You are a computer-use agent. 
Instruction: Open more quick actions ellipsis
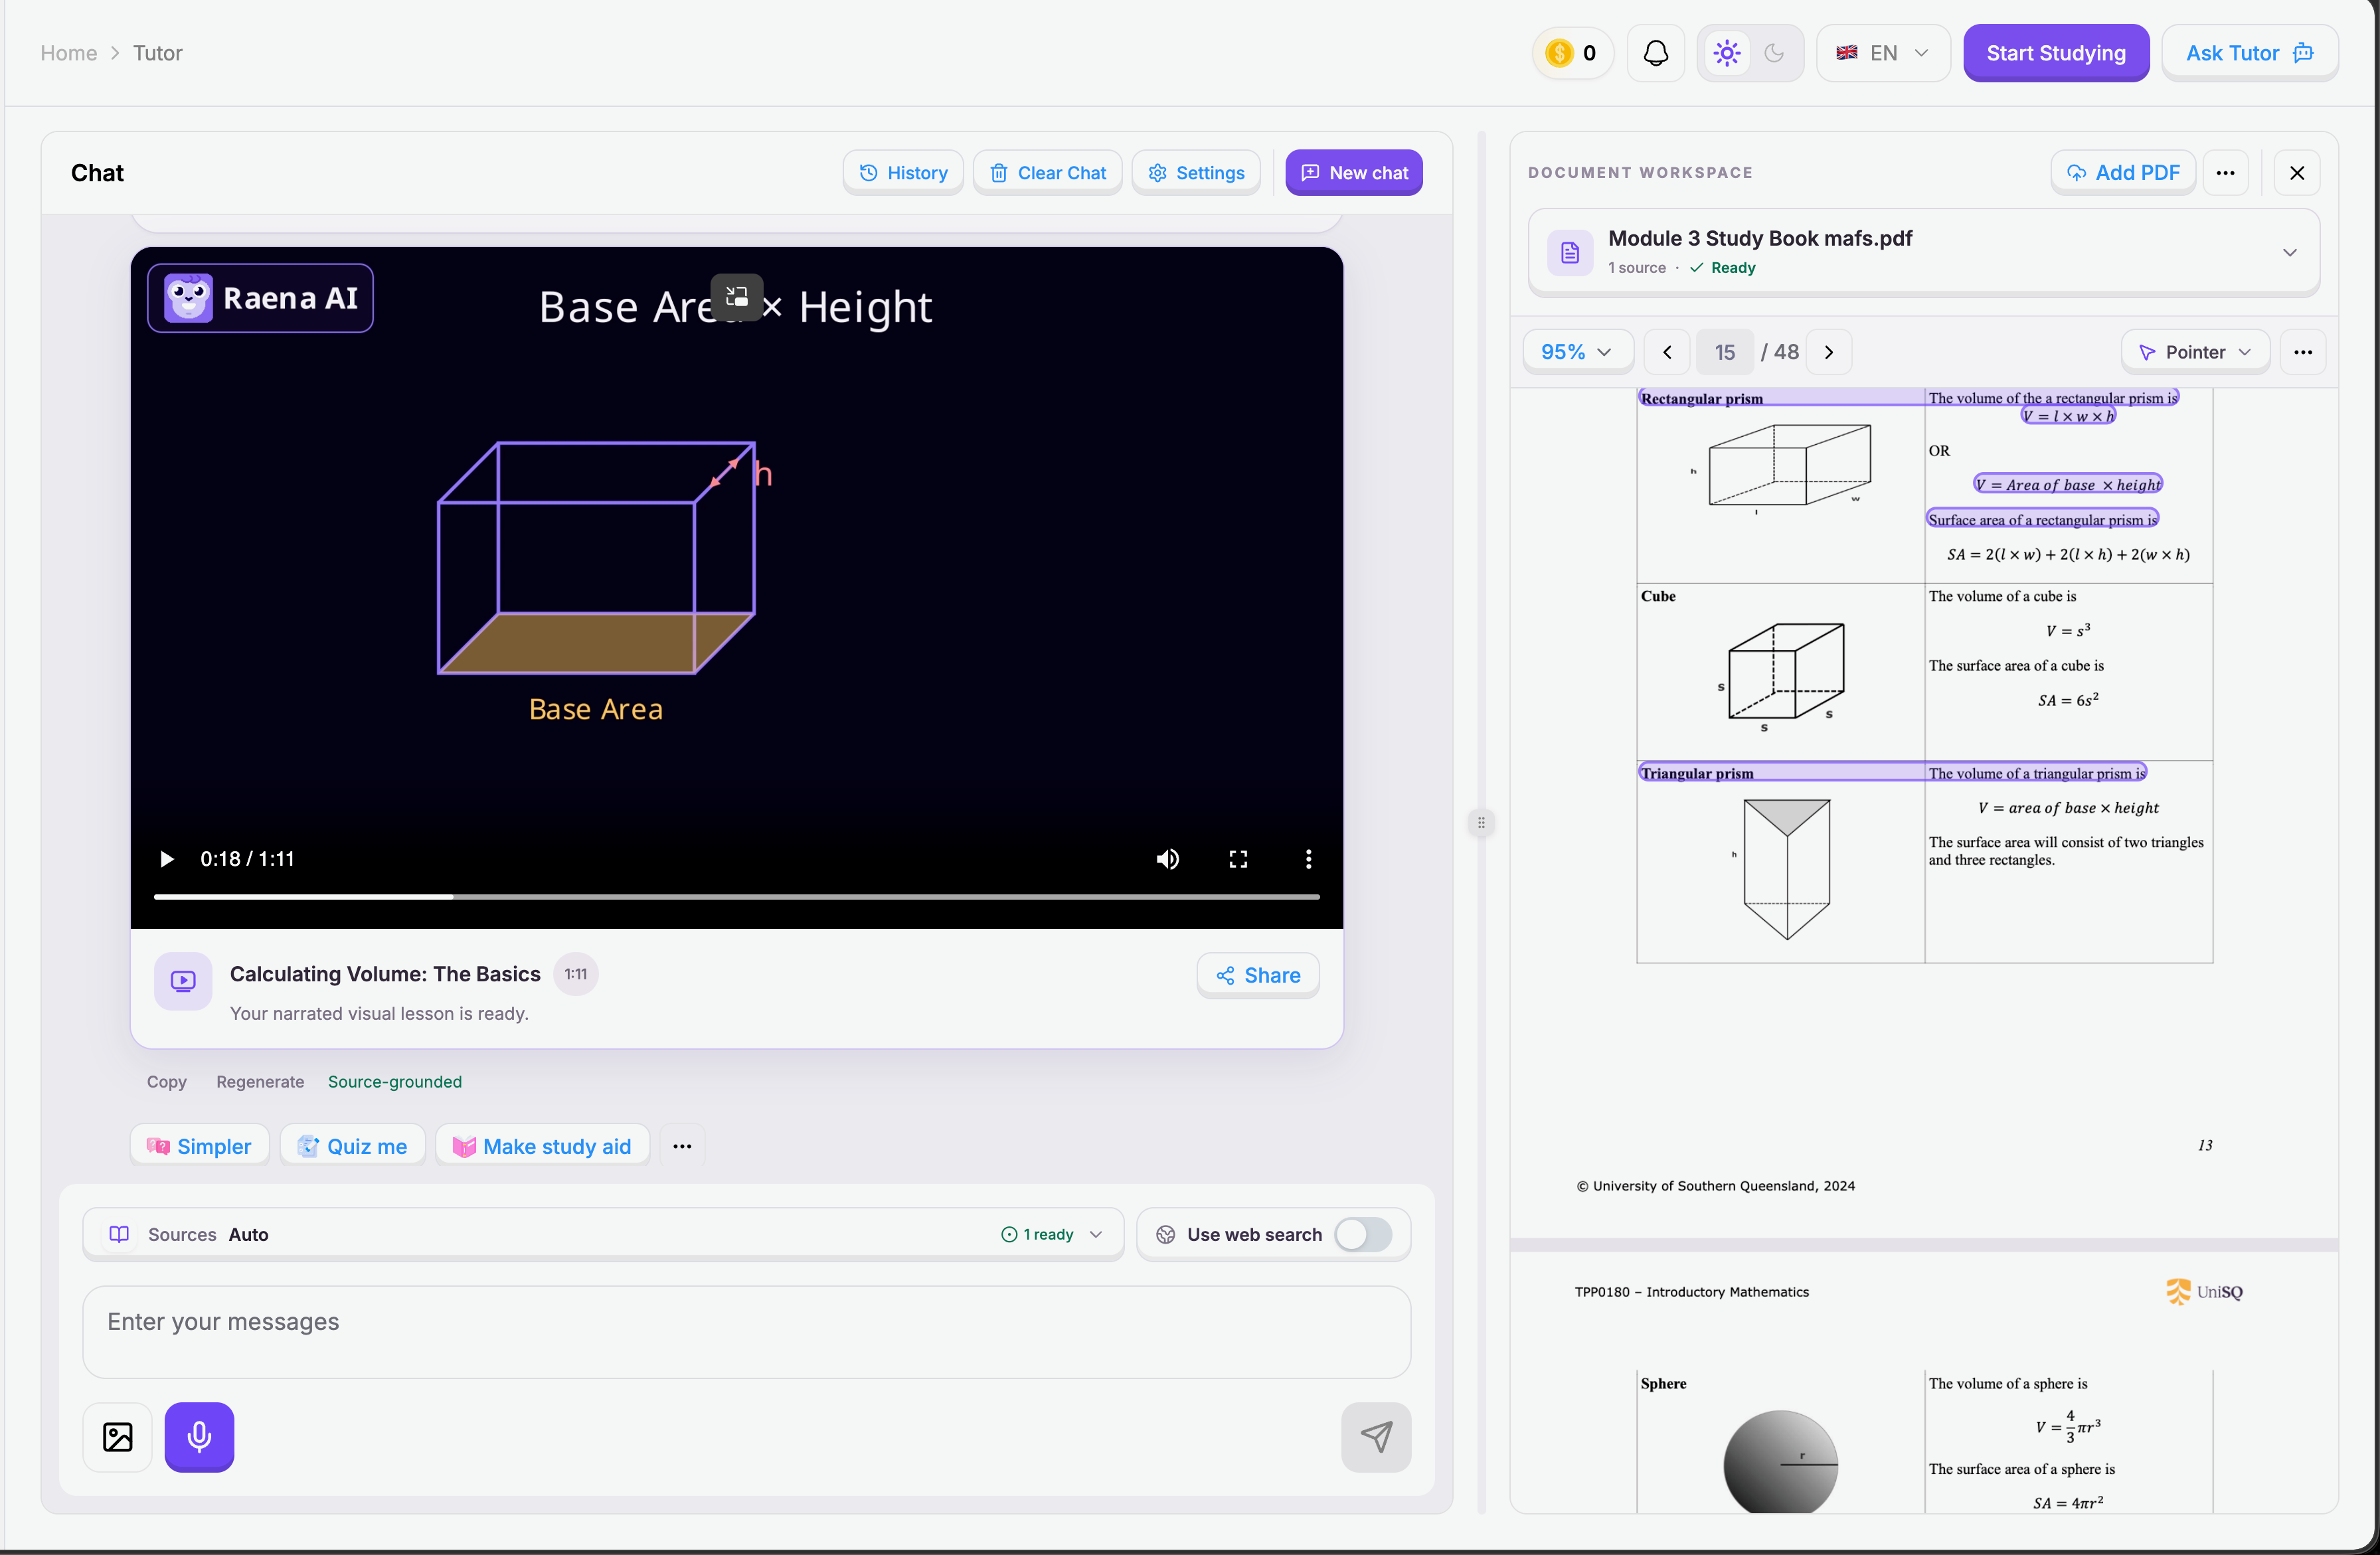pyautogui.click(x=682, y=1146)
